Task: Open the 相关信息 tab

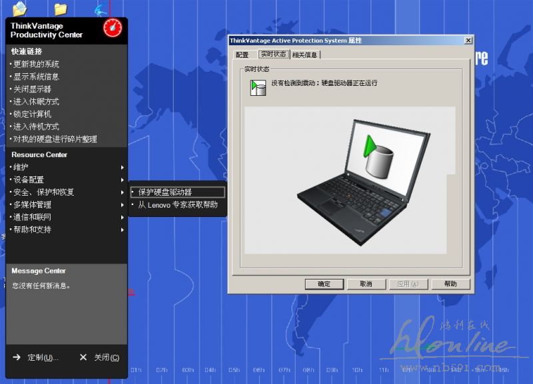Action: [304, 55]
